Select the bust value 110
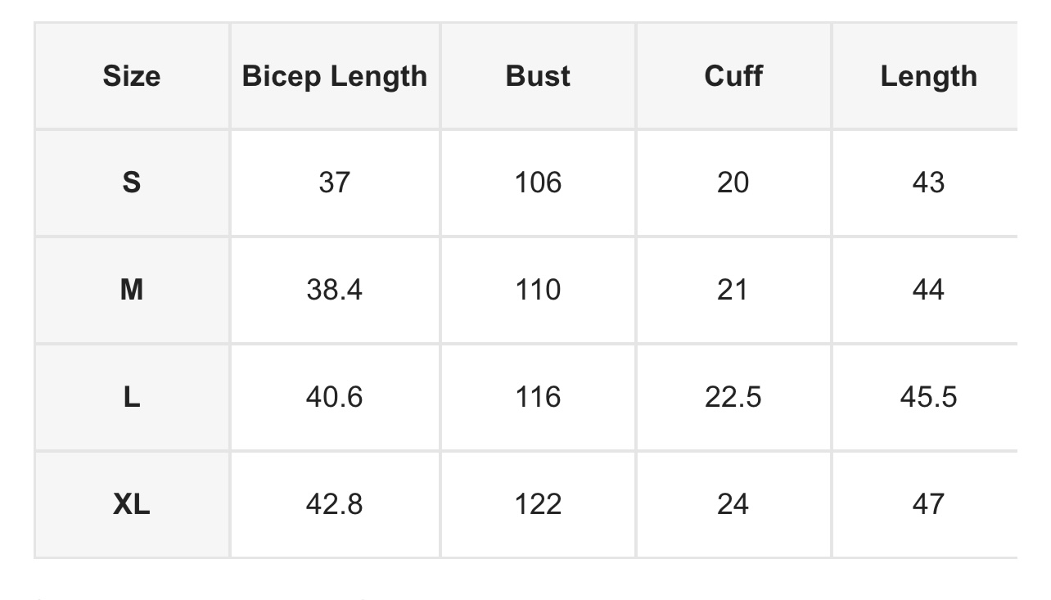Viewport: 1051px width, 600px height. click(538, 290)
